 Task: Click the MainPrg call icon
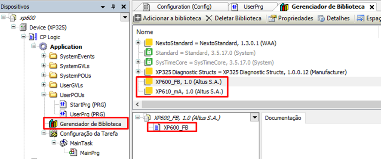tap(74, 153)
